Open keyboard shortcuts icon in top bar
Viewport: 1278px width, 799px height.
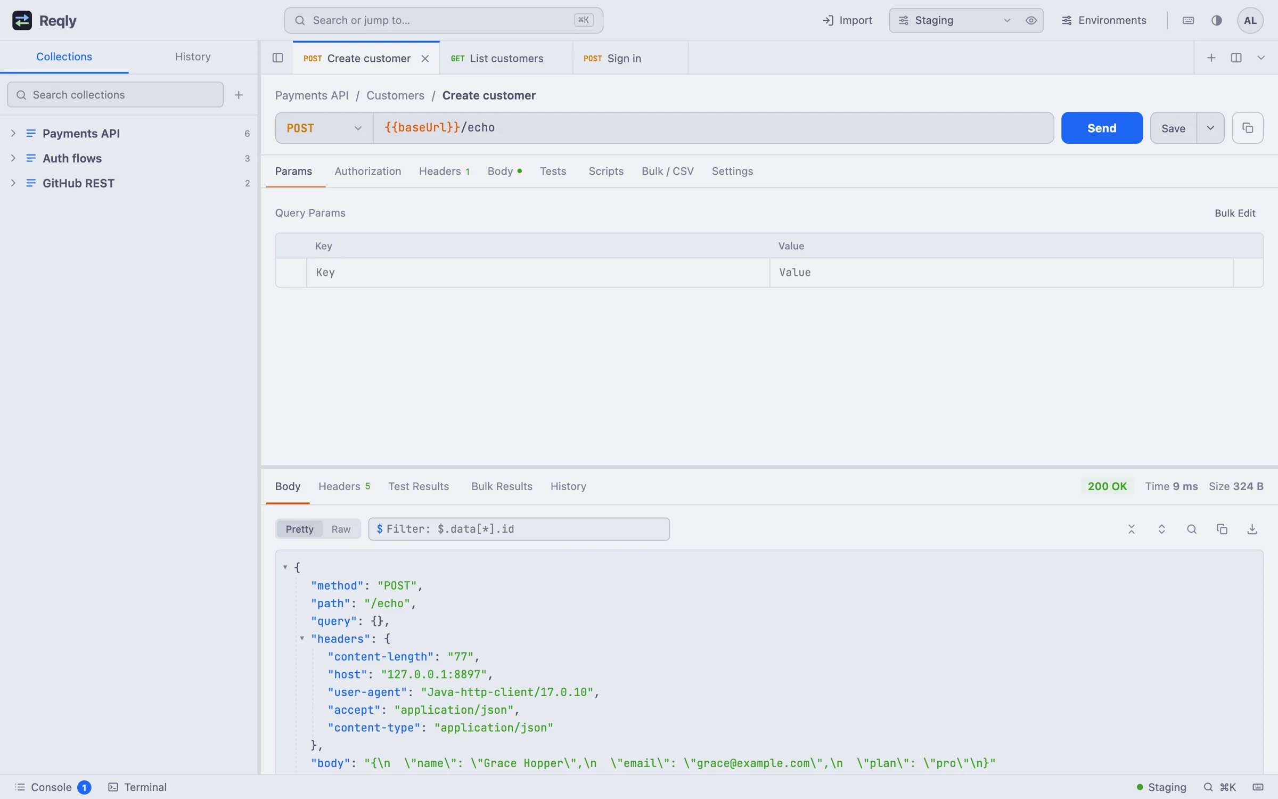pos(1188,20)
